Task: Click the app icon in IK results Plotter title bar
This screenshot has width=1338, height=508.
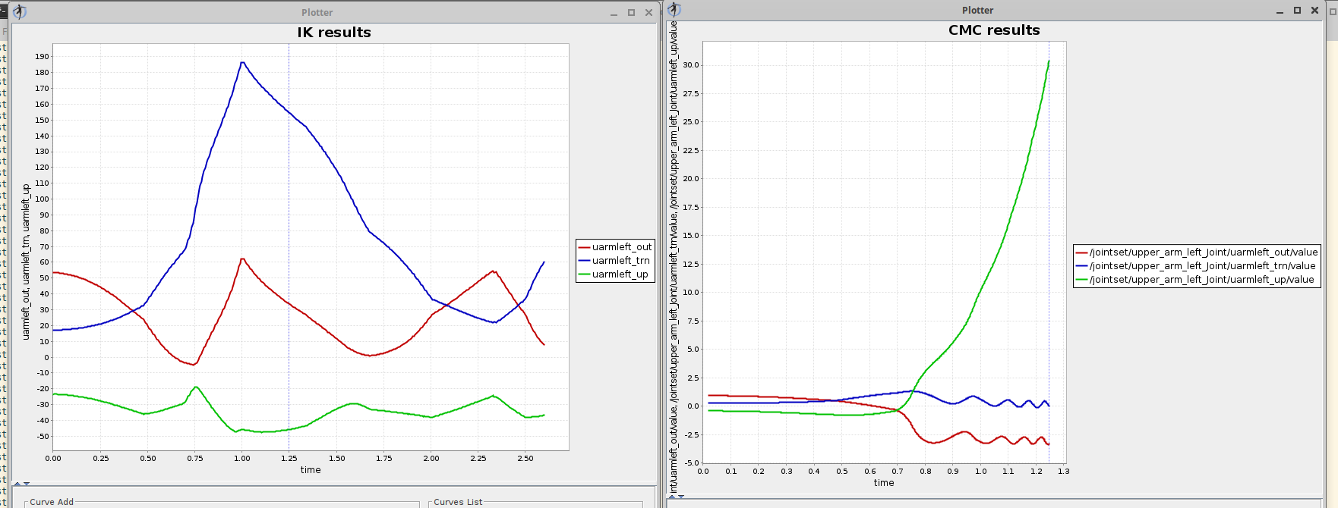Action: coord(20,12)
